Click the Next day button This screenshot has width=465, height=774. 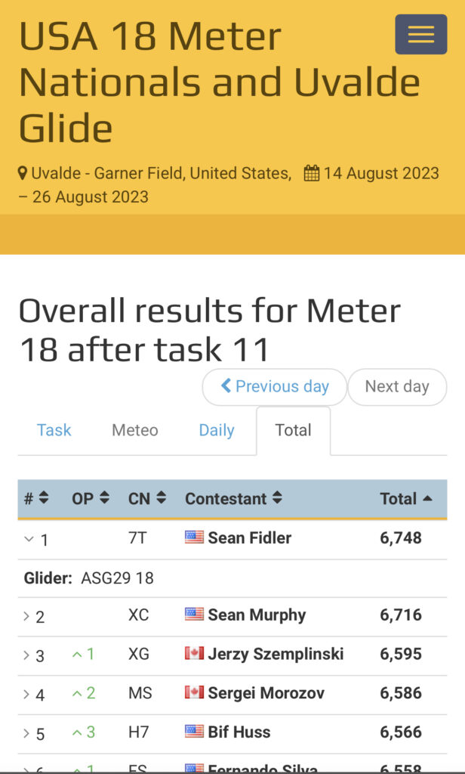(397, 387)
